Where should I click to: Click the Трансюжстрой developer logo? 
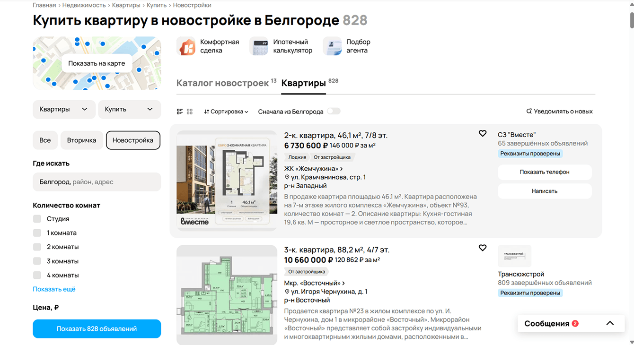[514, 256]
